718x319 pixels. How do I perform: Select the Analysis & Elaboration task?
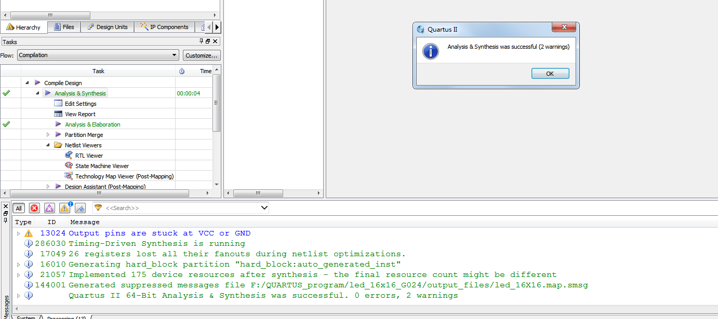(92, 124)
